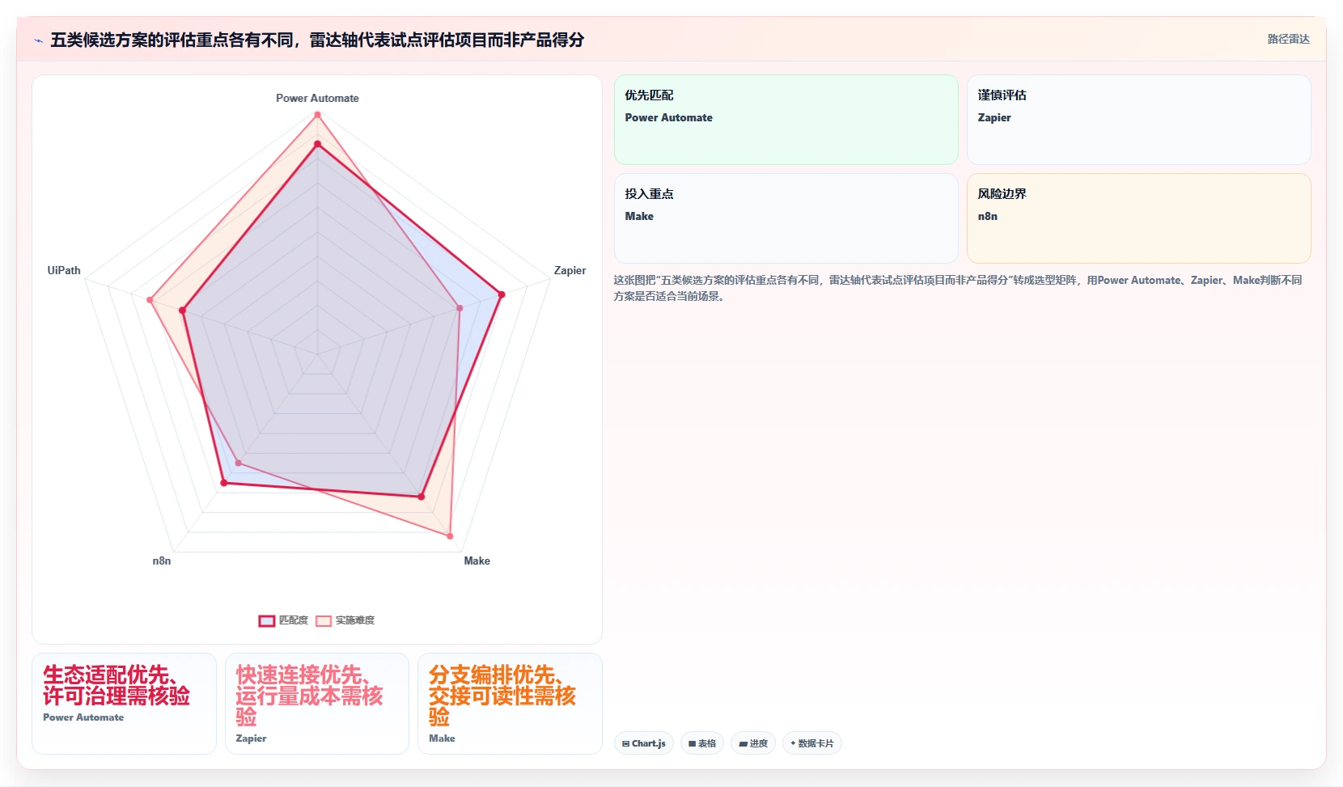Open the 生态适配优先 Power Automate card
The height and width of the screenshot is (787, 1343).
coord(124,704)
